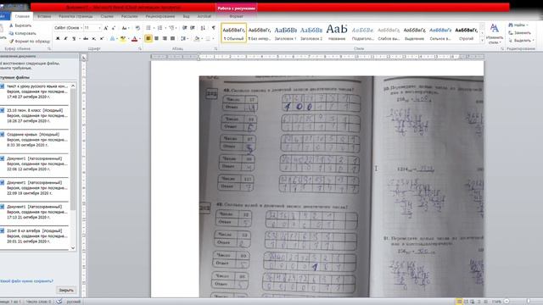Apply superscript formatting
This screenshot has width=543, height=305.
point(102,39)
